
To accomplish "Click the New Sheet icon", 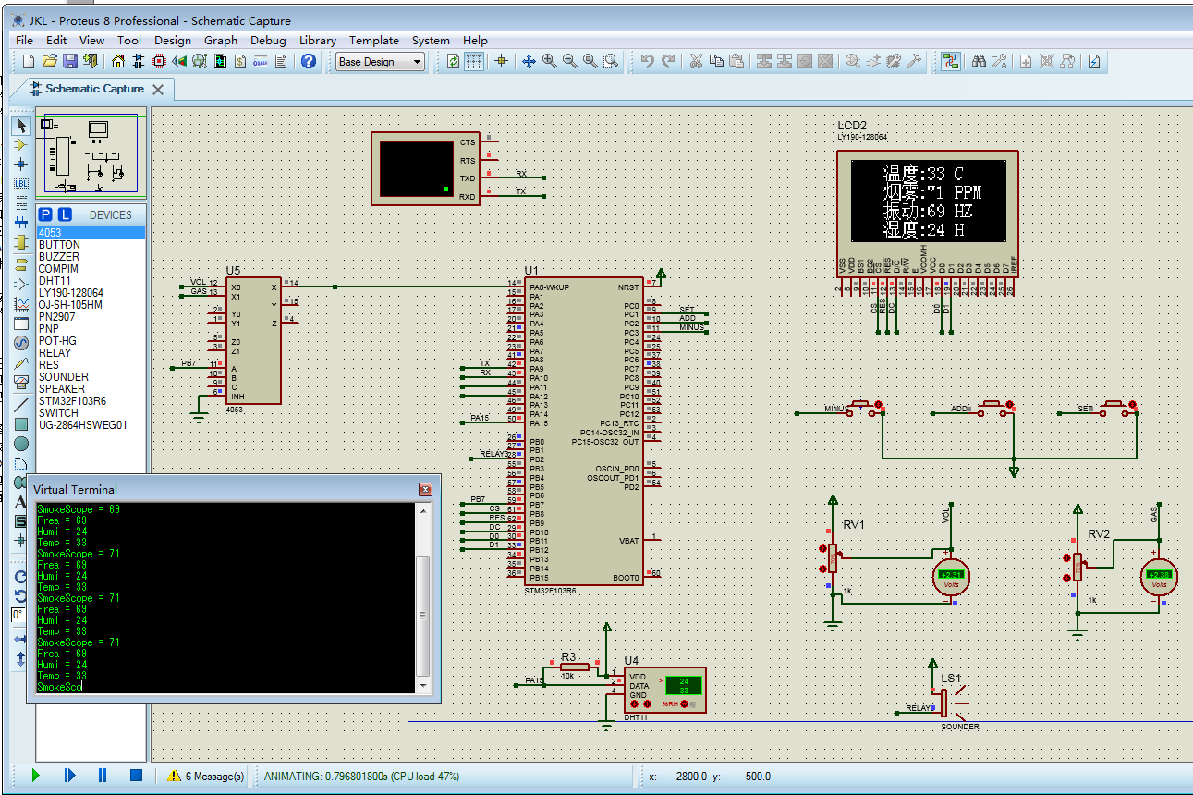I will click(x=1027, y=61).
